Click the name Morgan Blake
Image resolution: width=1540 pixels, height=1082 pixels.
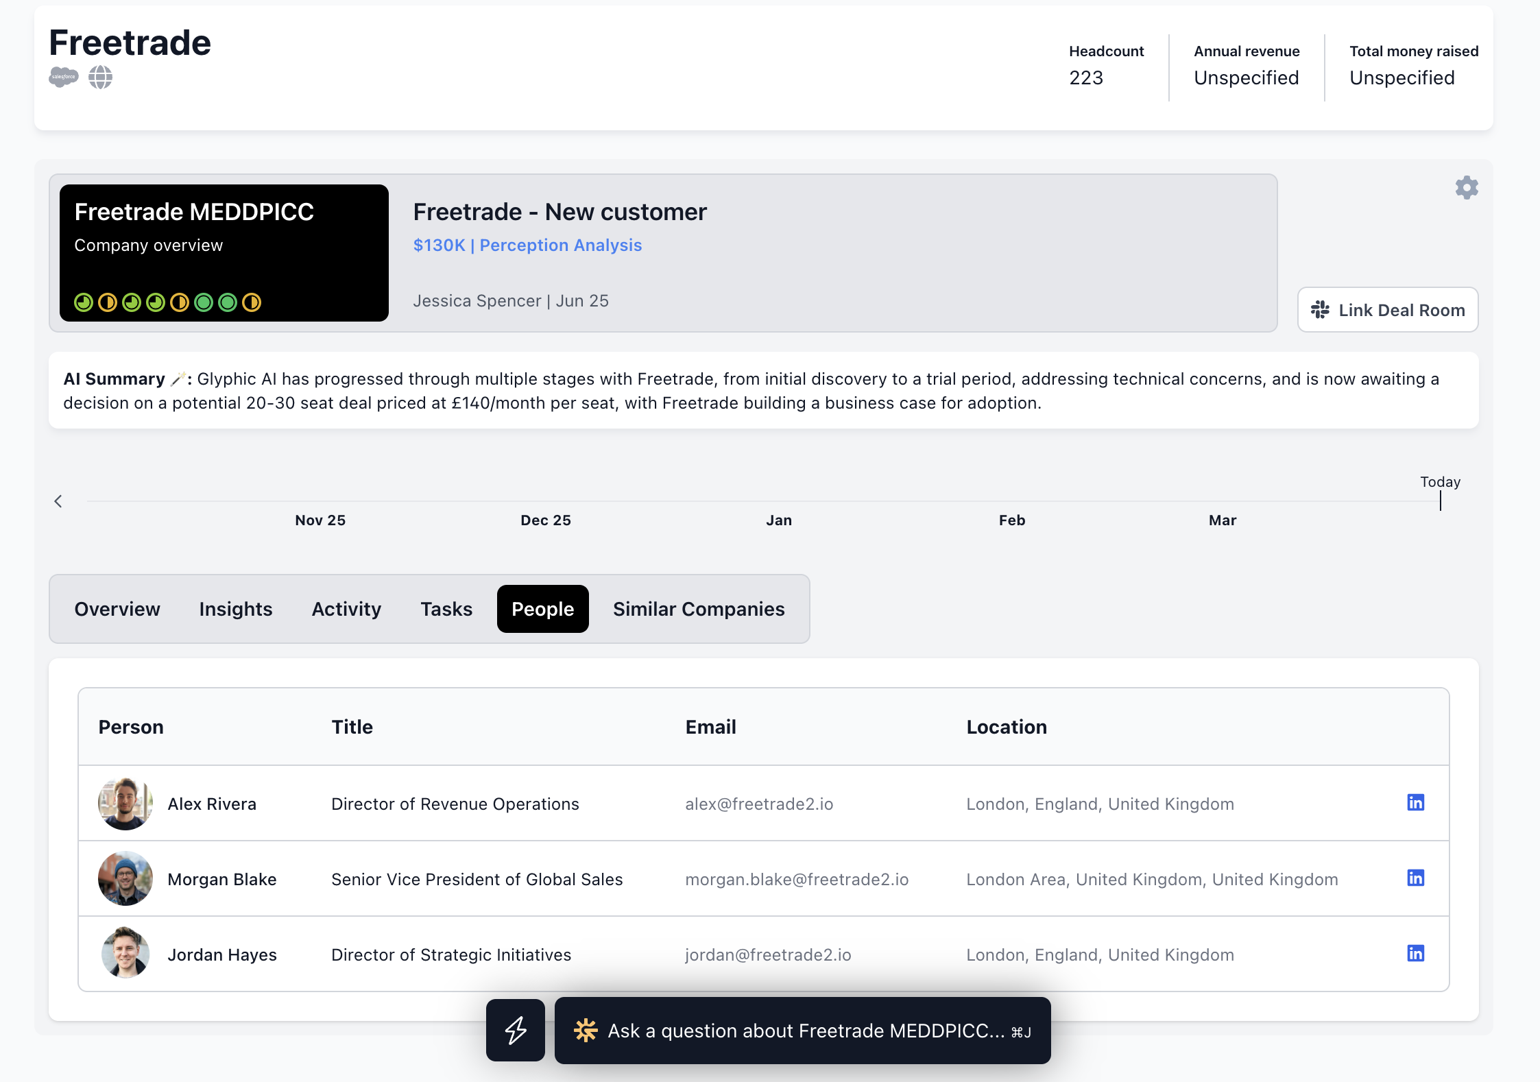tap(222, 879)
